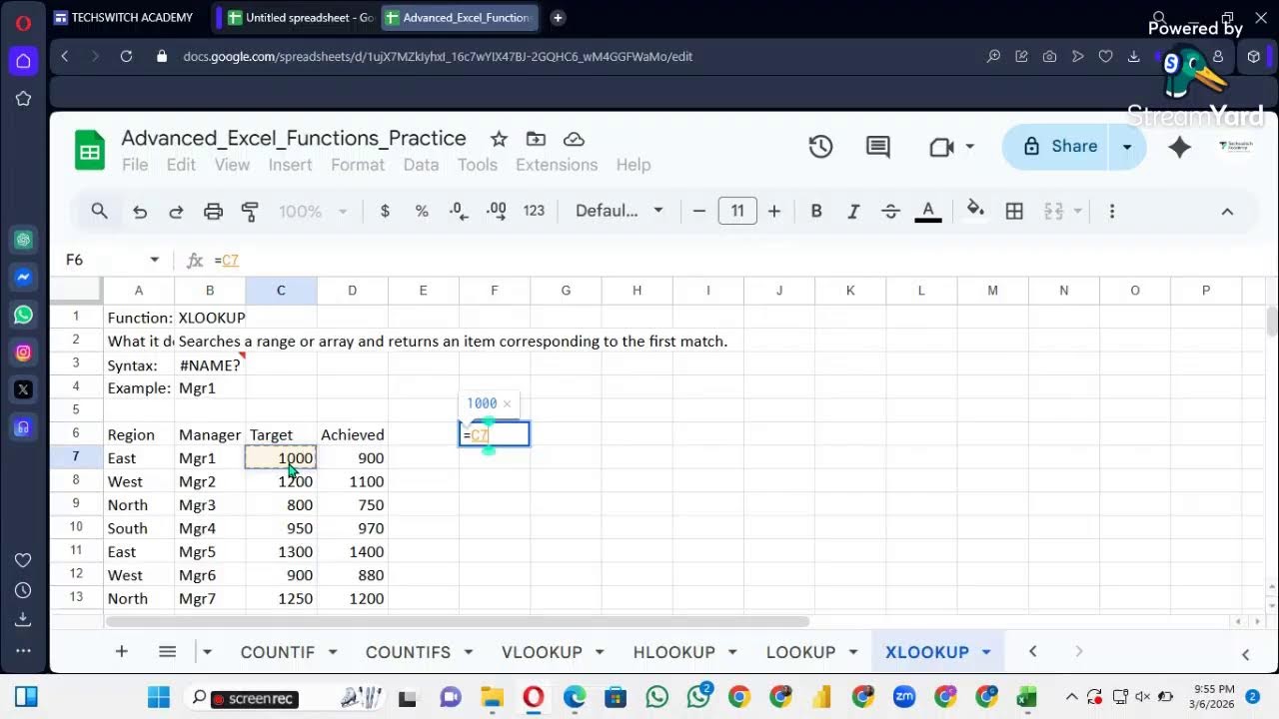Open version history clock icon
This screenshot has width=1279, height=719.
820,147
